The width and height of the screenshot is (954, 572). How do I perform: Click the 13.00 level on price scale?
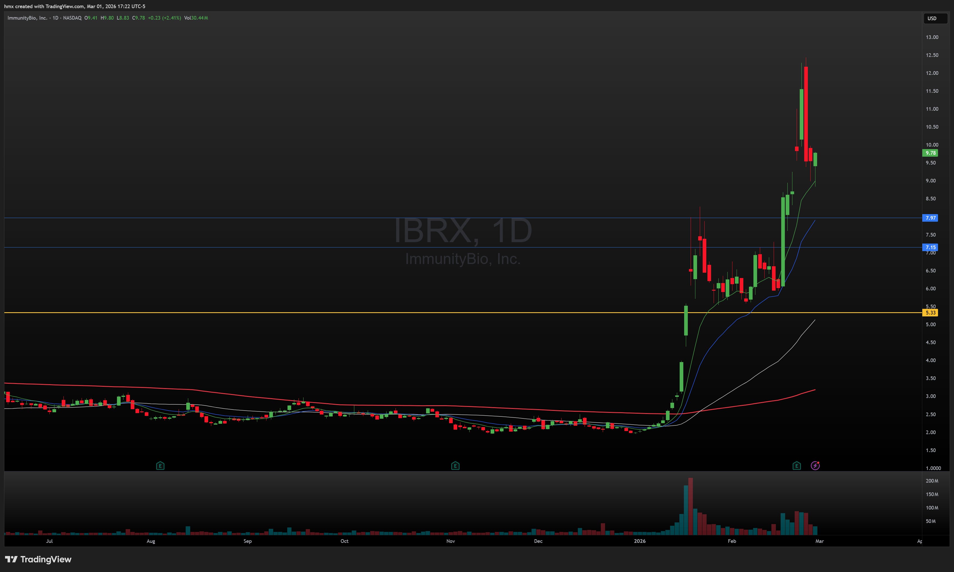pos(932,37)
